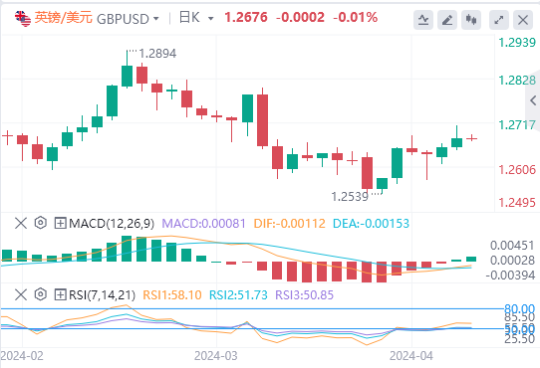The image size is (540, 368).
Task: Click the low label 1.2539
Action: (350, 197)
